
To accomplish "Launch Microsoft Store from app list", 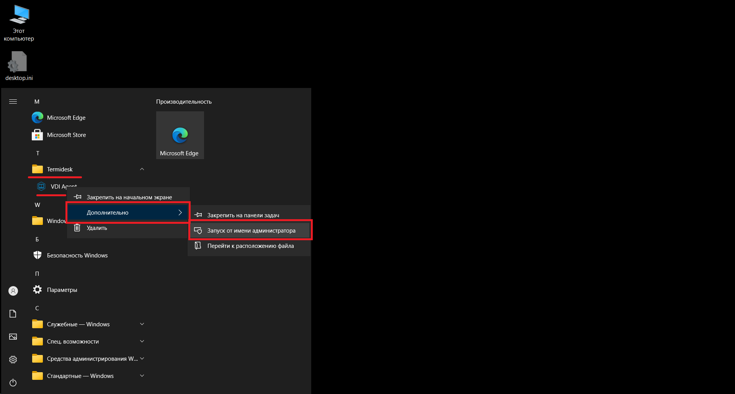I will [88, 135].
